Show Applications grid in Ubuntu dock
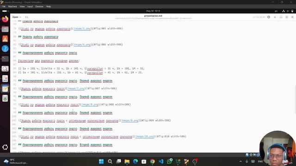 (x=5, y=147)
